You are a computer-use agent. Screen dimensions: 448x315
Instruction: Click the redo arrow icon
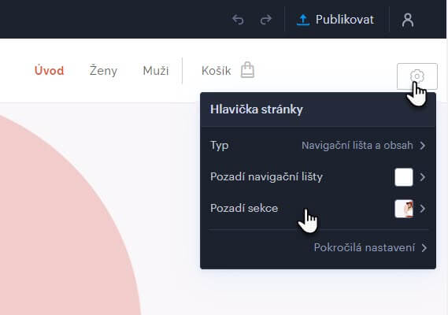coord(265,20)
